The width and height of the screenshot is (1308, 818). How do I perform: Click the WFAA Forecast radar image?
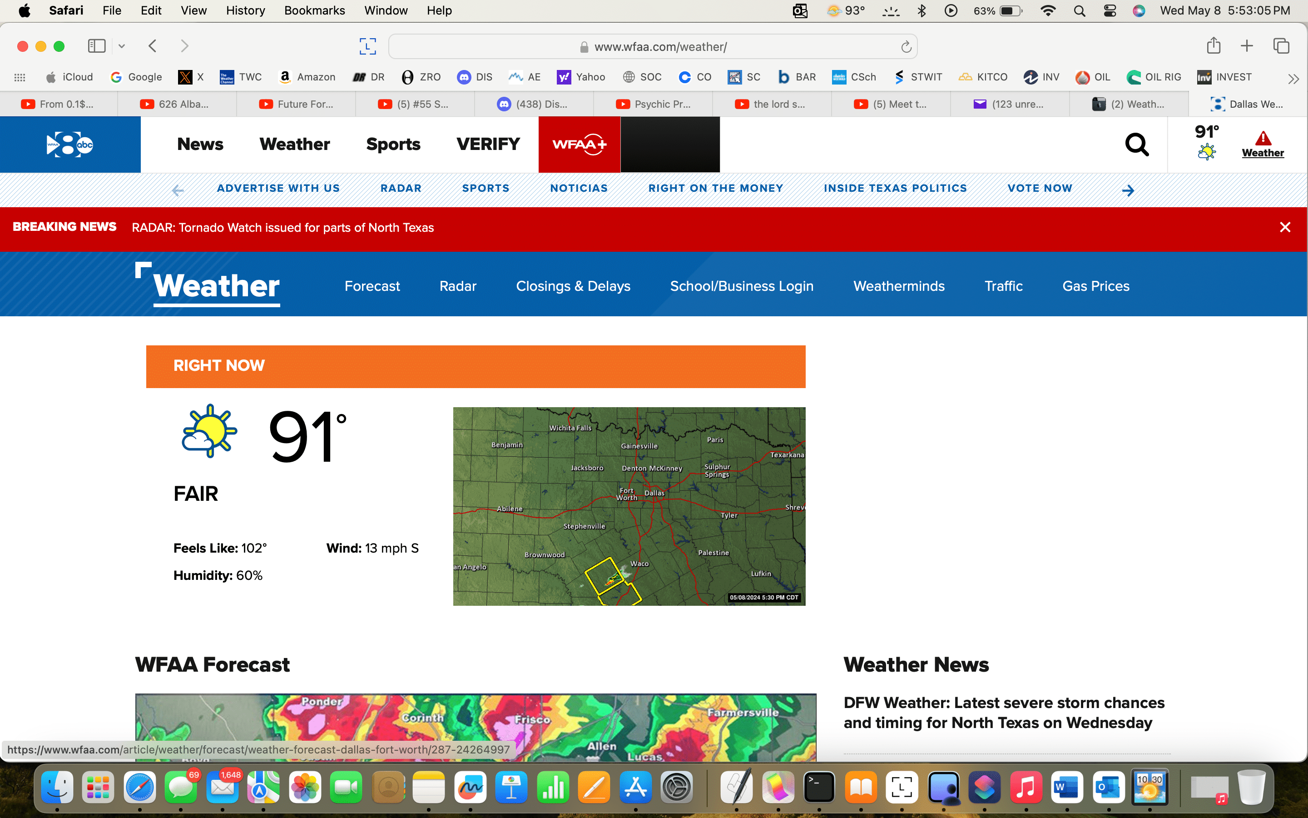(x=476, y=728)
